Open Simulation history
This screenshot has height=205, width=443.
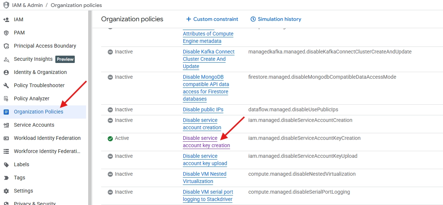click(276, 19)
